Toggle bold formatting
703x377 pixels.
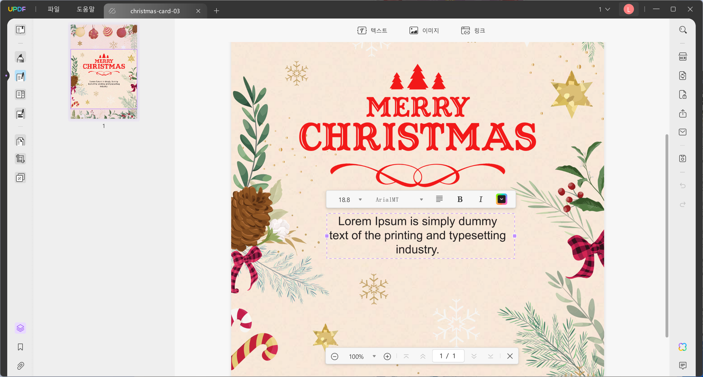click(460, 199)
